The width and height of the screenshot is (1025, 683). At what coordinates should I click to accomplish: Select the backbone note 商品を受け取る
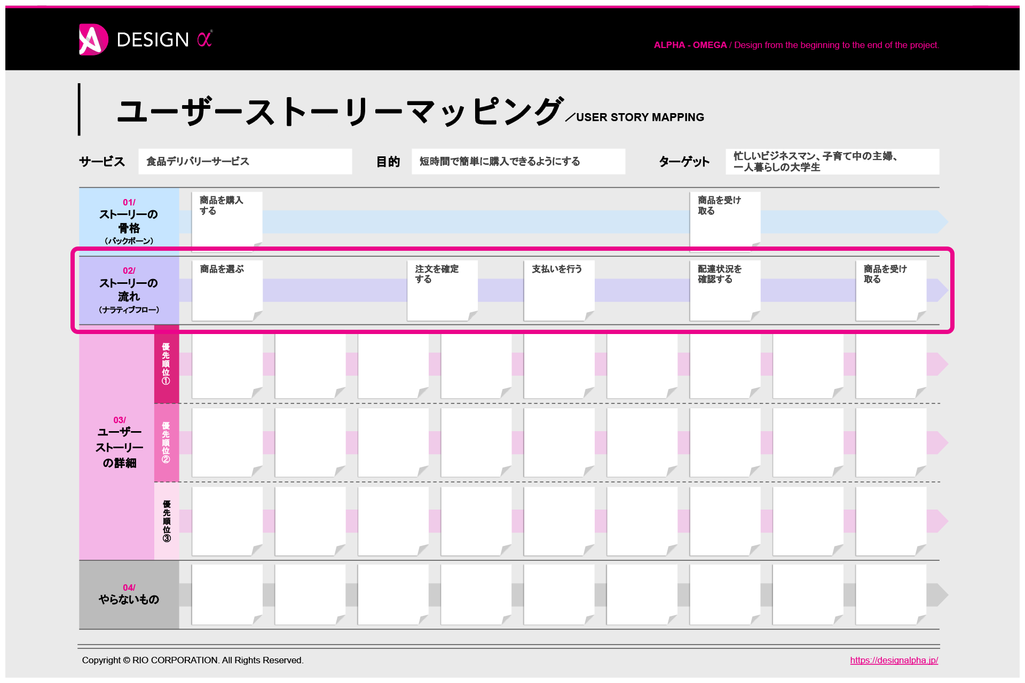[x=725, y=221]
